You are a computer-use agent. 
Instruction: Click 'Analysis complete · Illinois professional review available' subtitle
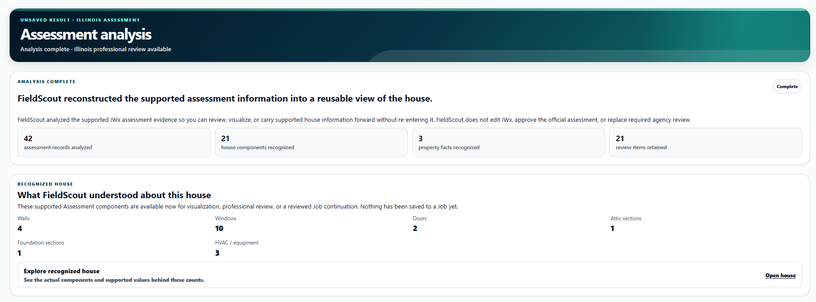pos(96,49)
